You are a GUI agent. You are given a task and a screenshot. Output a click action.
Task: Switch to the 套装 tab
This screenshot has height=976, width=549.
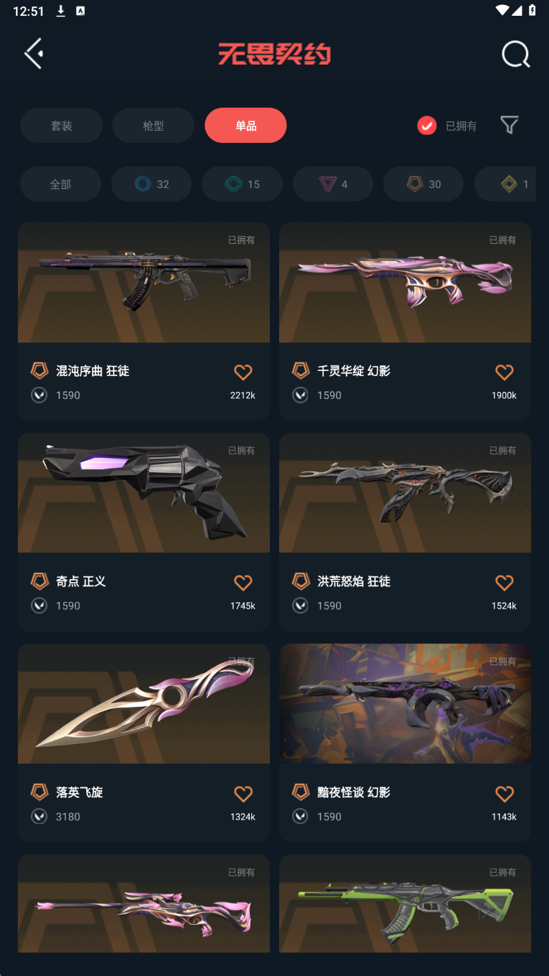tap(61, 126)
